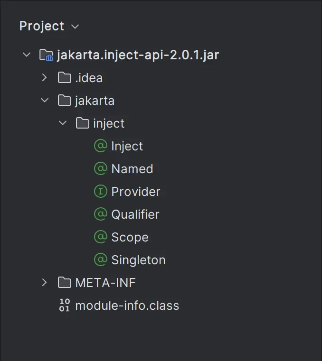Click the Named annotation icon

(100, 169)
